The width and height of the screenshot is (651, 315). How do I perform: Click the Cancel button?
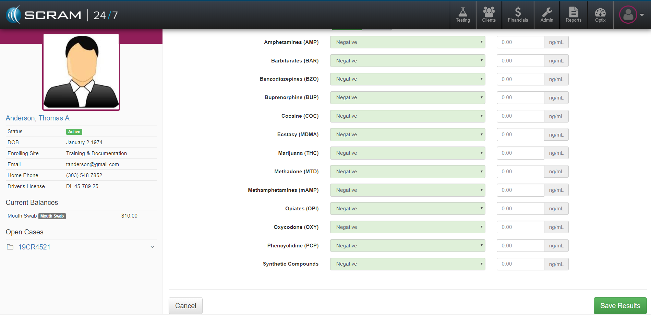[x=185, y=305]
